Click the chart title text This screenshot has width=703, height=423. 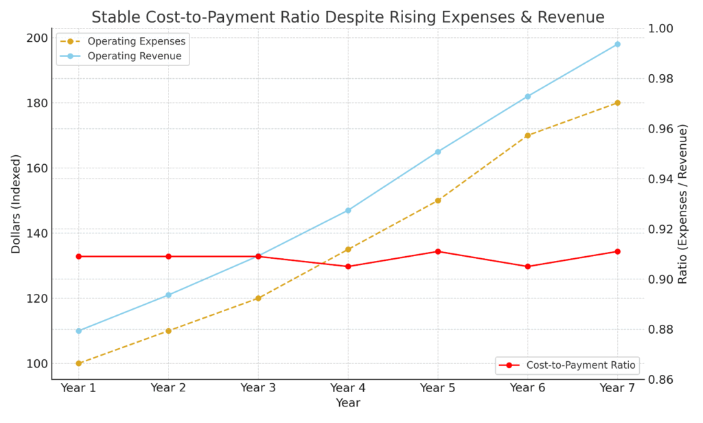(x=347, y=17)
